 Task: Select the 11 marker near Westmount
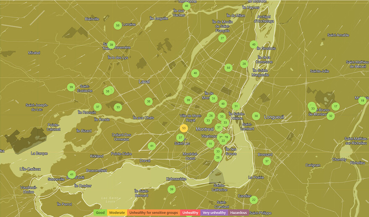tap(210, 144)
